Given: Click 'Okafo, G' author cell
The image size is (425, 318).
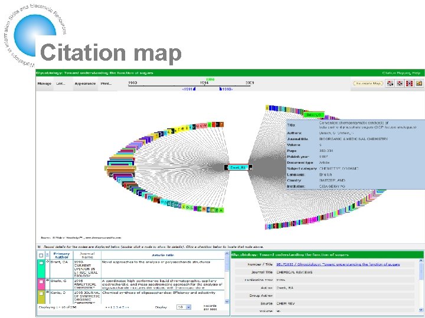Looking at the screenshot, I should 58,281.
